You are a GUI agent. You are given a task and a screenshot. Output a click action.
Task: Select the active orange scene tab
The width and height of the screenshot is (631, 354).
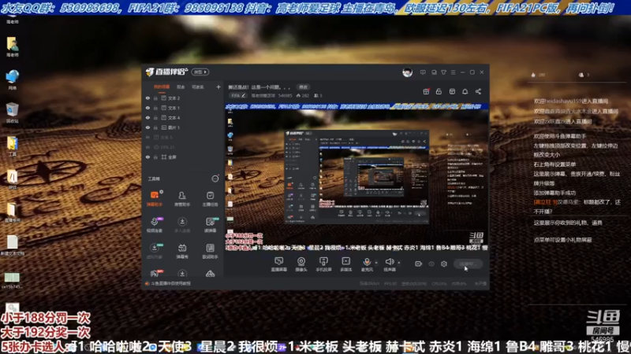pos(162,87)
